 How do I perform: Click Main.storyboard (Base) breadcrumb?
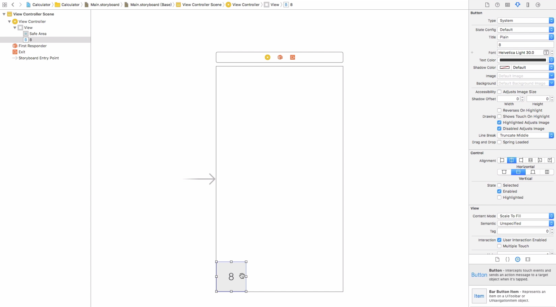coord(148,5)
